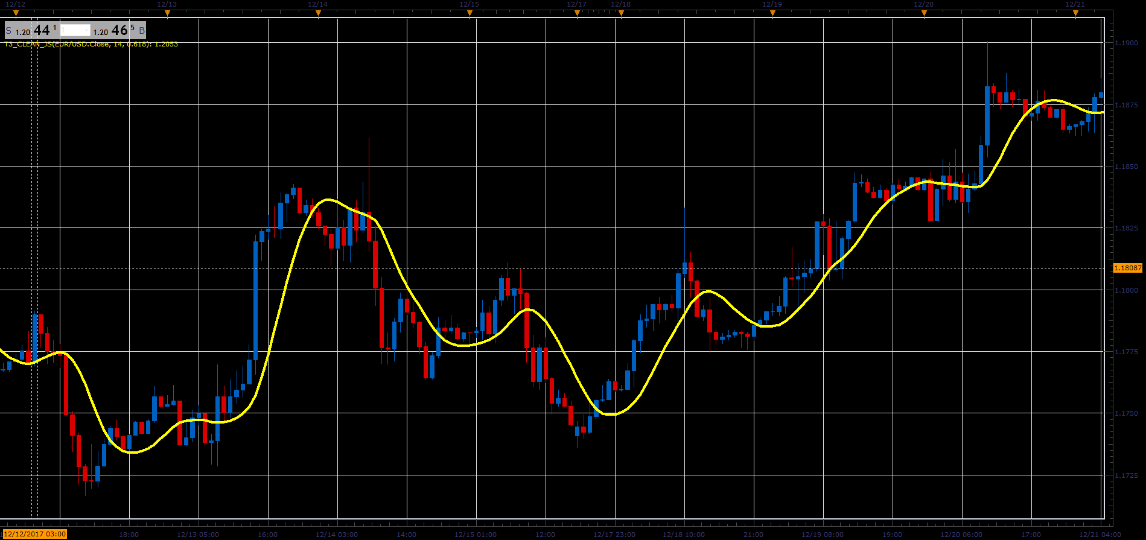Image resolution: width=1146 pixels, height=540 pixels.
Task: Click the 12/21 04:00 time axis label
Action: click(1100, 535)
